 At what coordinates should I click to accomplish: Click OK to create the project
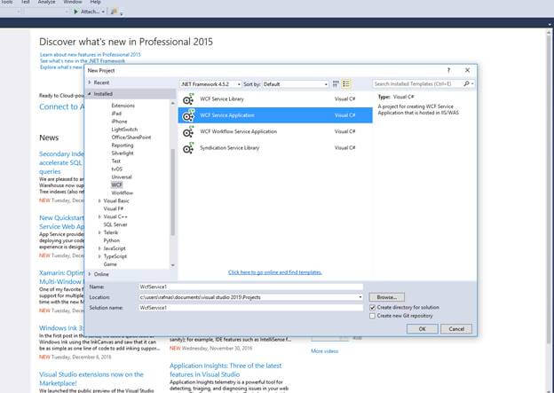click(423, 329)
